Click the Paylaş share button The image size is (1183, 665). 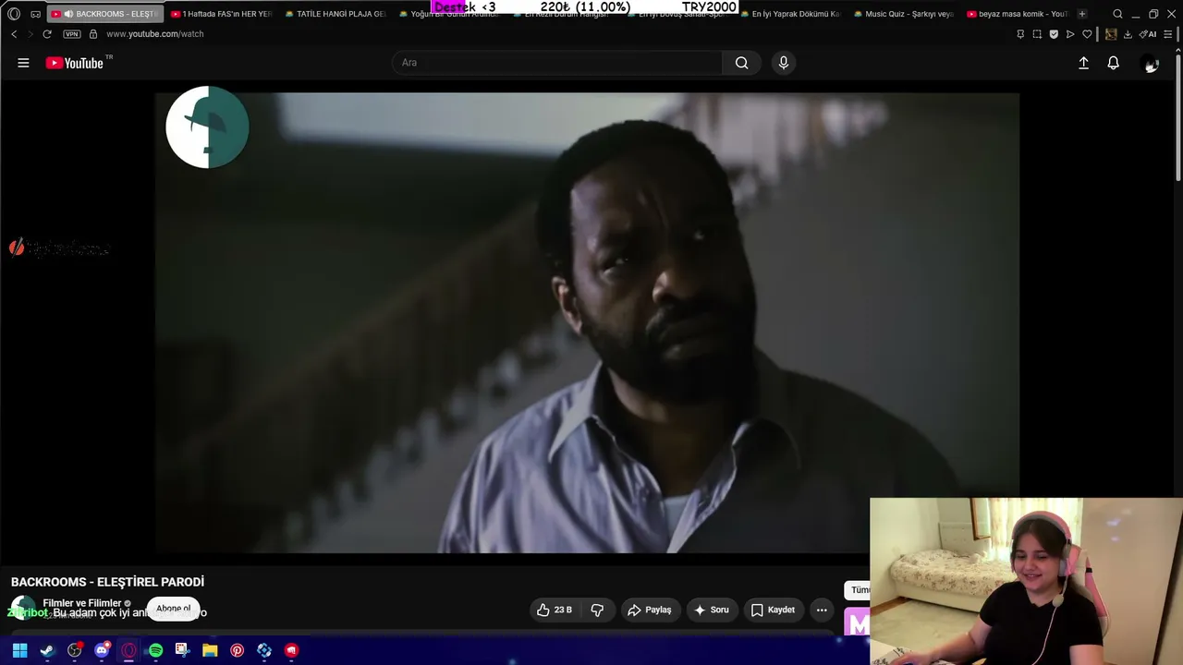[x=649, y=610]
